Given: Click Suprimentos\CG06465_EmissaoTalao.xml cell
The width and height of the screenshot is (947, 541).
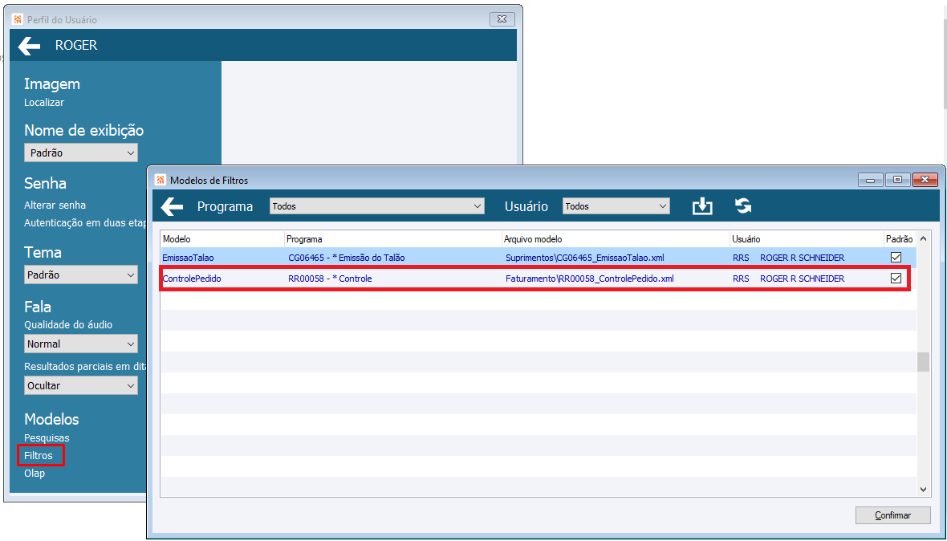Looking at the screenshot, I should pyautogui.click(x=584, y=258).
